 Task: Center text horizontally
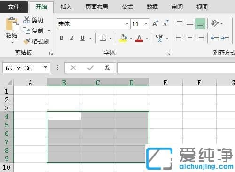(190, 38)
